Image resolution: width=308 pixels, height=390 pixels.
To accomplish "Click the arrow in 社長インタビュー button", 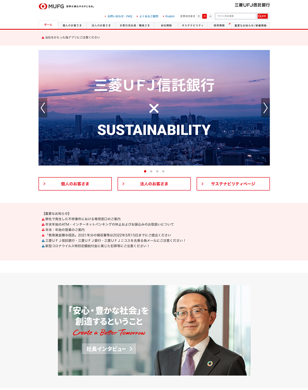I will (131, 349).
